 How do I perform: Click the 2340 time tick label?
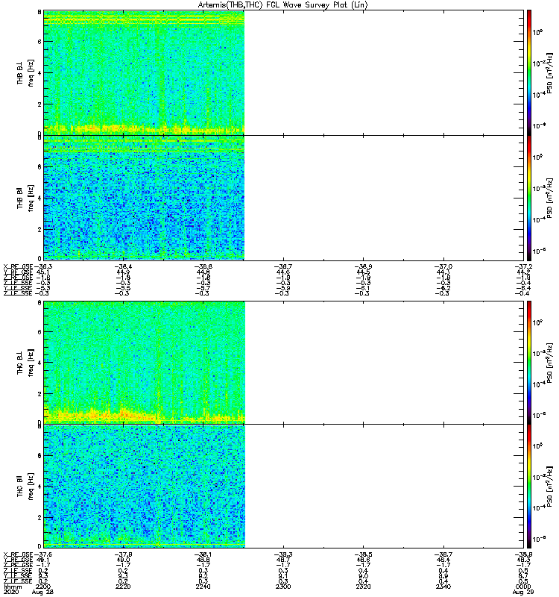pos(443,587)
